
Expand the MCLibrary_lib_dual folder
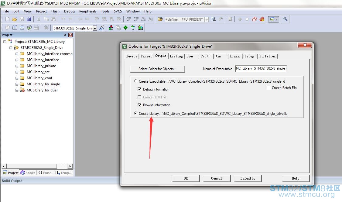(x=17, y=90)
